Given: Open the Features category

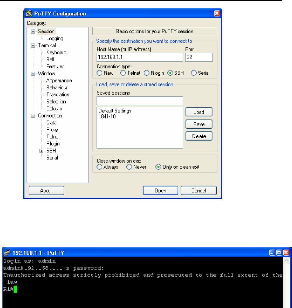Looking at the screenshot, I should coord(55,67).
